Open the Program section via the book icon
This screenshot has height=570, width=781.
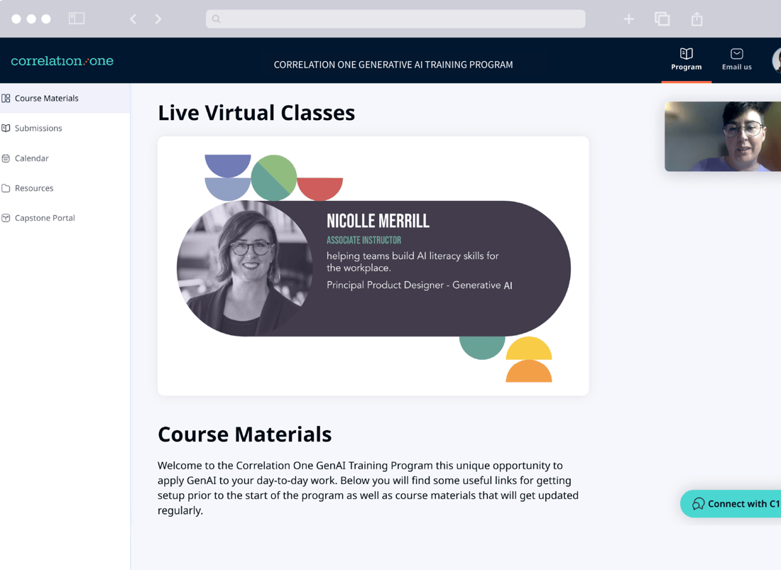coord(686,53)
